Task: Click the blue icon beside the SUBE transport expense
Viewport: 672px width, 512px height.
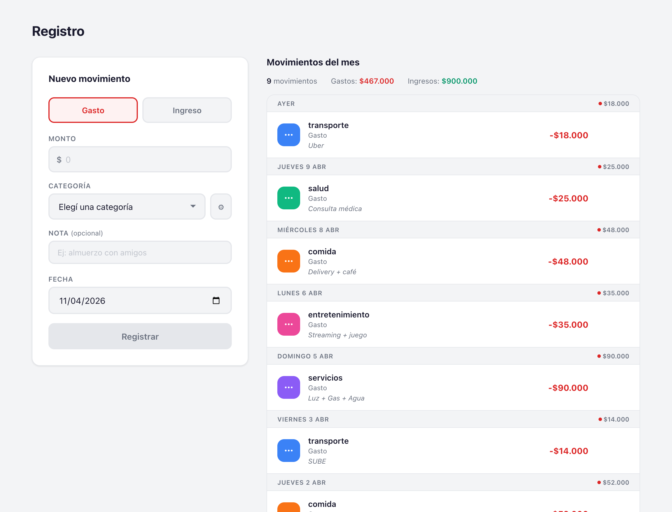Action: pos(288,450)
